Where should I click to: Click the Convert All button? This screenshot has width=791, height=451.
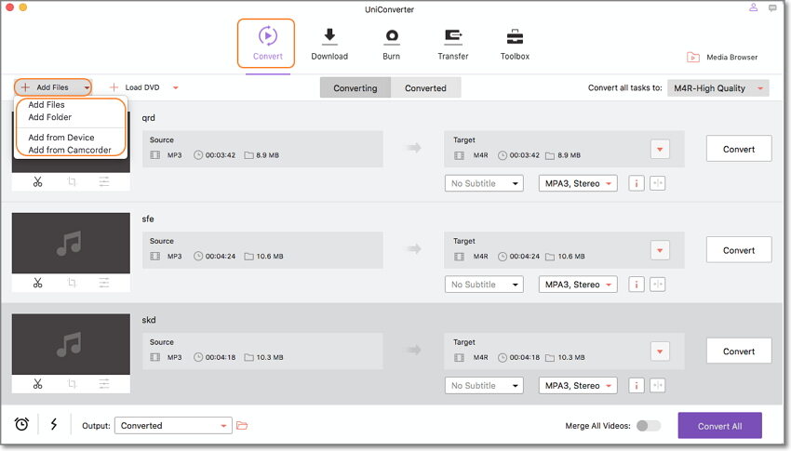(720, 426)
